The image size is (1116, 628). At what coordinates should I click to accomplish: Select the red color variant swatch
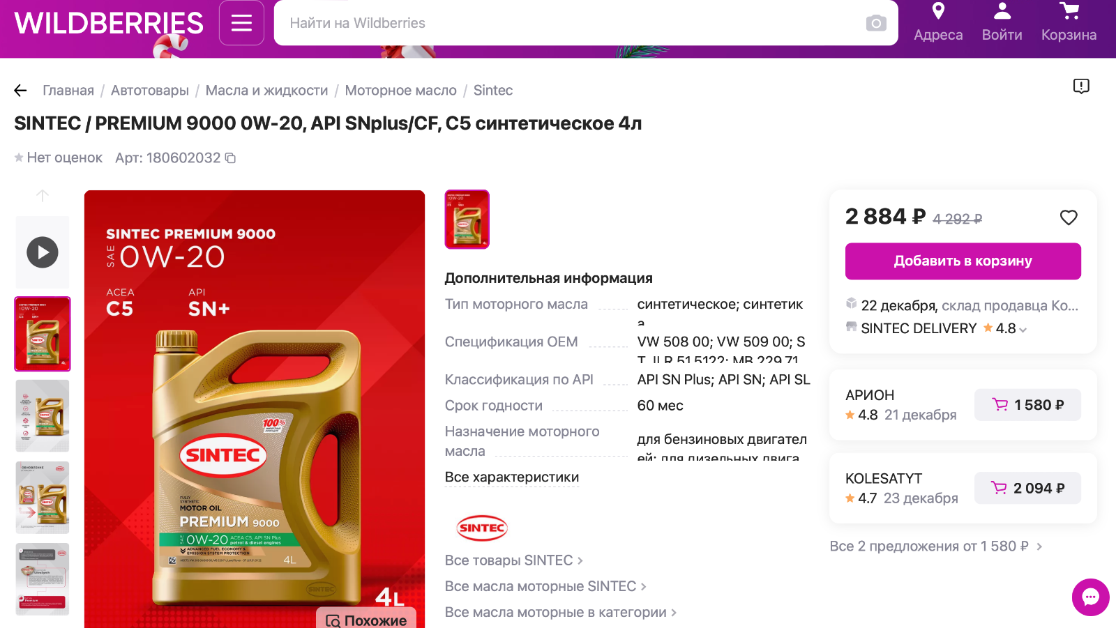(x=467, y=220)
